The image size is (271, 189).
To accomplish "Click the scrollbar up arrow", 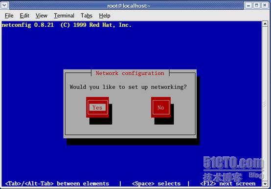I will pos(265,23).
